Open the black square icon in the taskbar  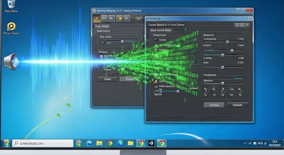(x=151, y=143)
